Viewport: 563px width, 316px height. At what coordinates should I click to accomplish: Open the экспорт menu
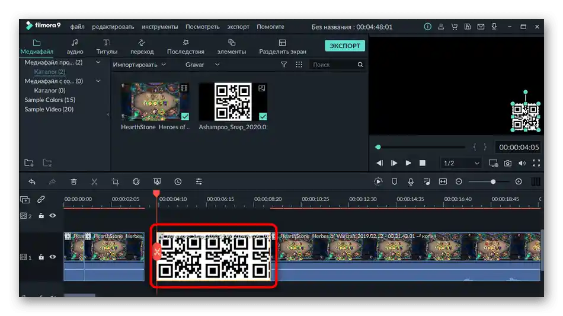238,27
